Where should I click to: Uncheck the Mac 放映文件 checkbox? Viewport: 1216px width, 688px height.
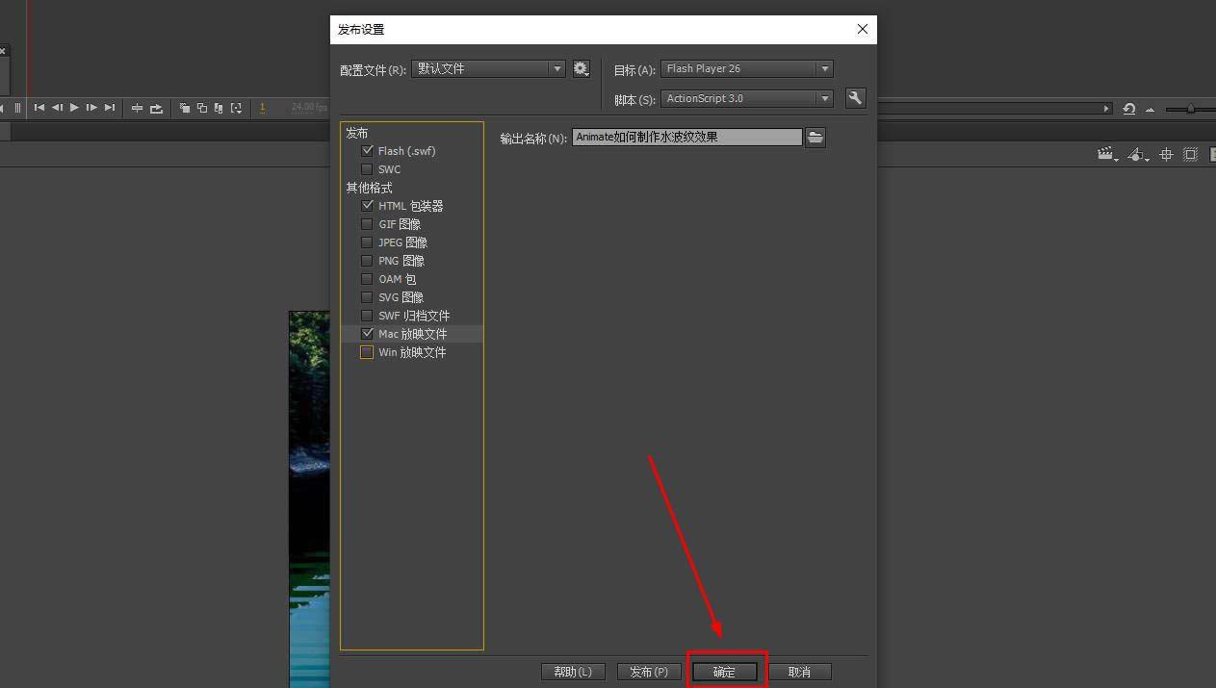click(x=367, y=334)
